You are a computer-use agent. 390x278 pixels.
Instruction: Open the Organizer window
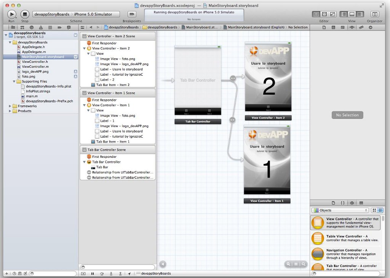(x=375, y=14)
